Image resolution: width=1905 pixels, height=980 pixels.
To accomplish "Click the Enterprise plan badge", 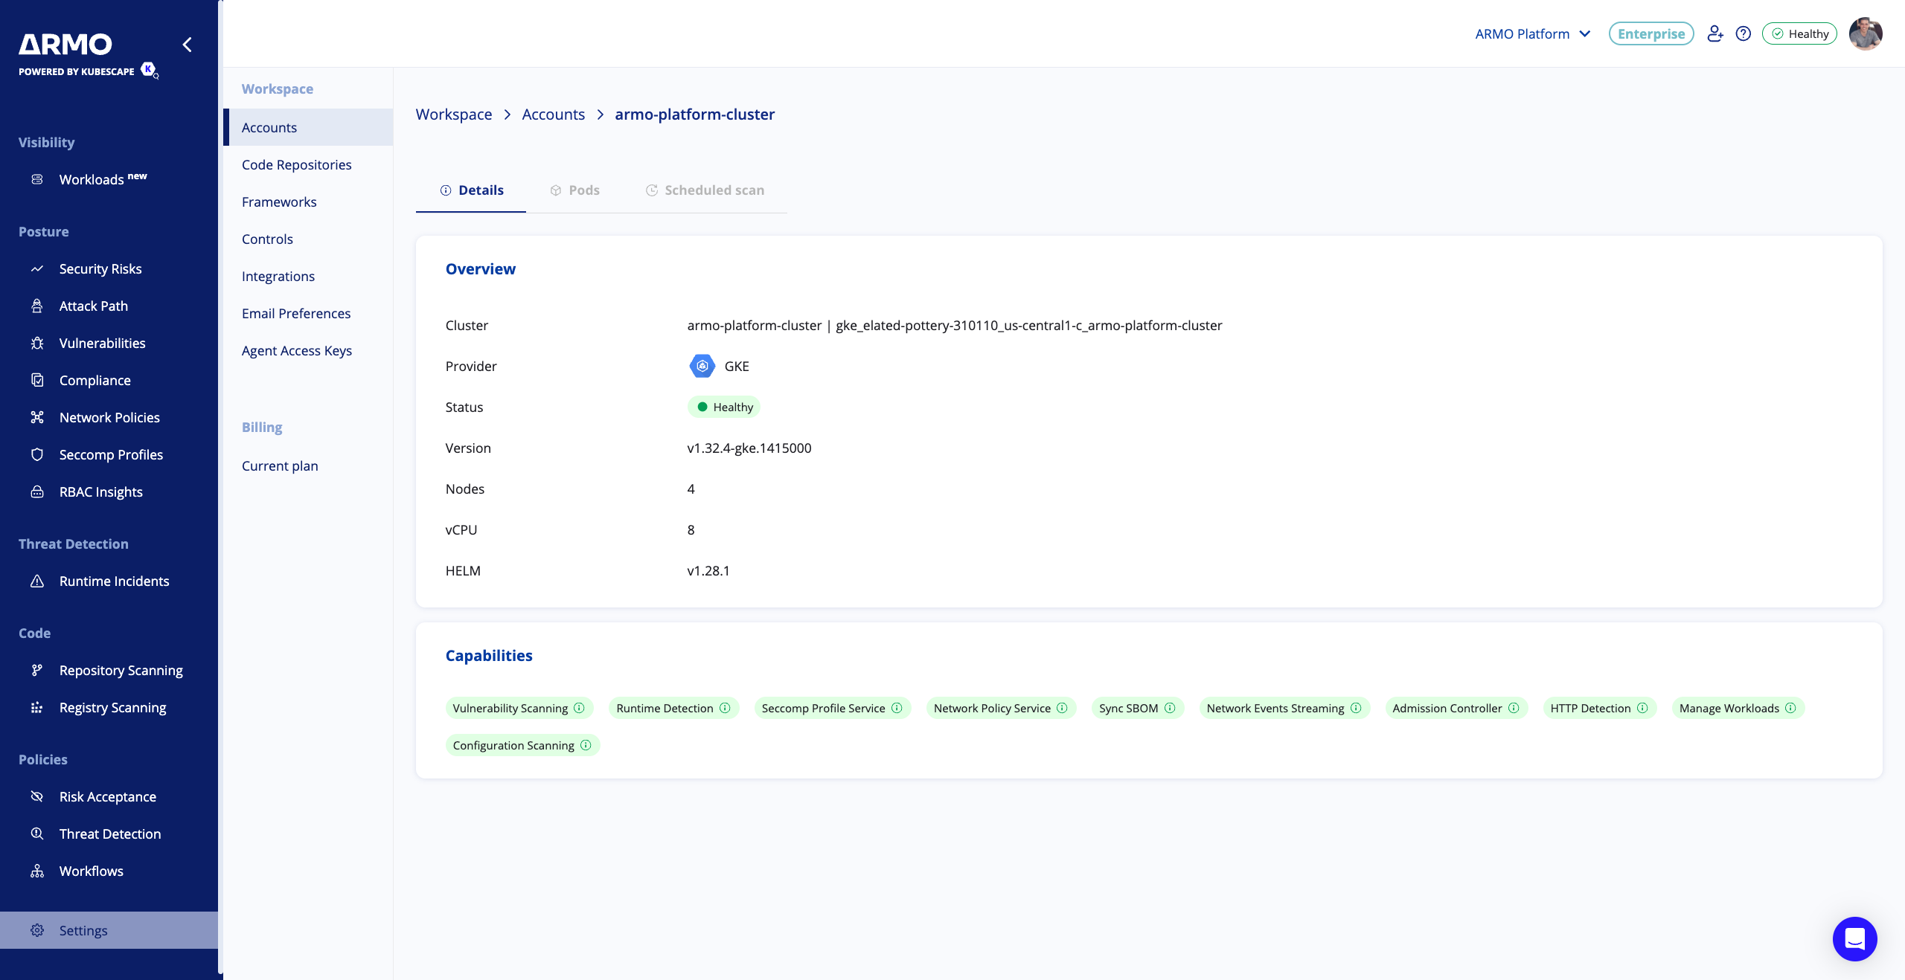I will pyautogui.click(x=1651, y=33).
